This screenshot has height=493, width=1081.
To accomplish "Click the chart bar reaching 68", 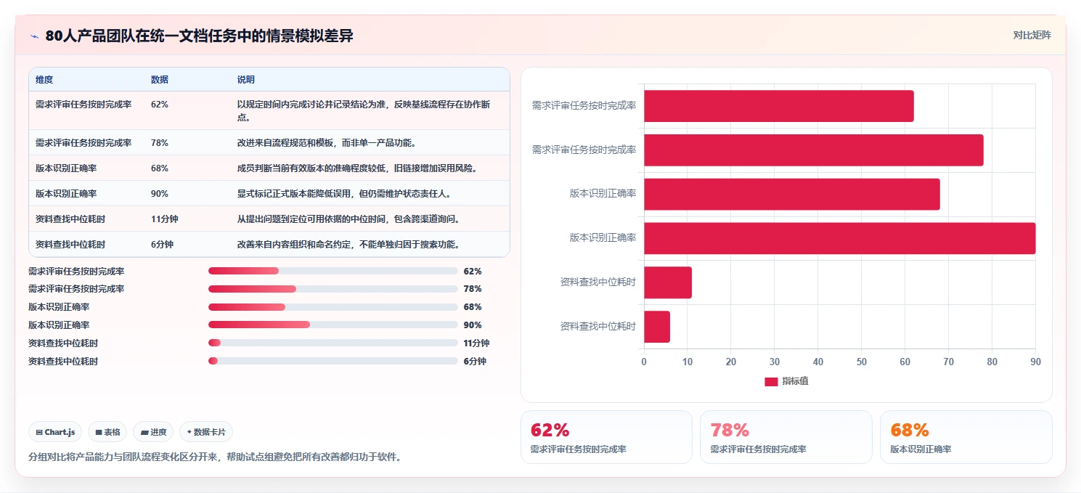I will click(x=791, y=195).
